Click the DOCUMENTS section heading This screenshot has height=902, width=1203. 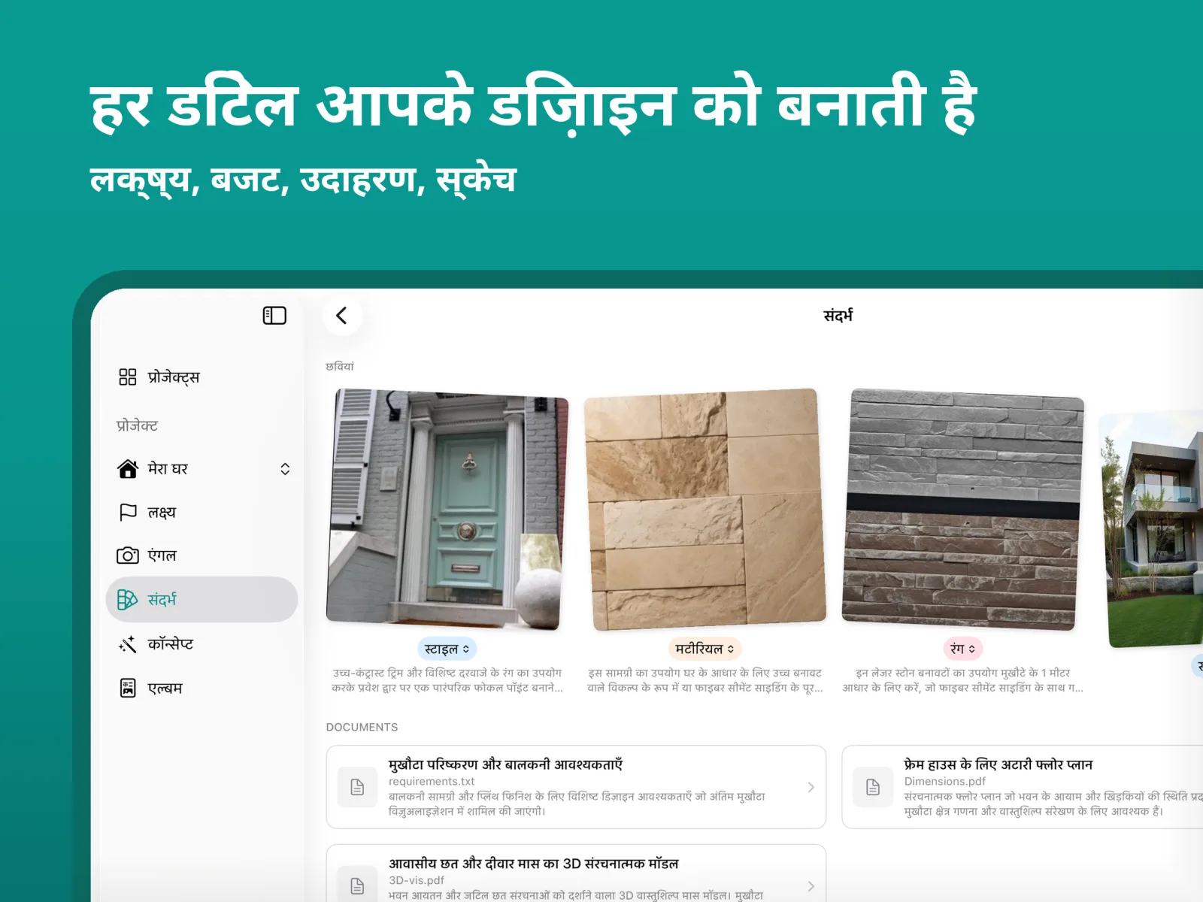click(362, 727)
